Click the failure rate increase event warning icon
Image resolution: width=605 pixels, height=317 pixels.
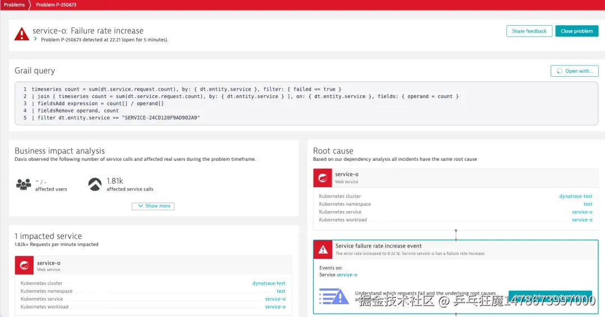point(323,250)
